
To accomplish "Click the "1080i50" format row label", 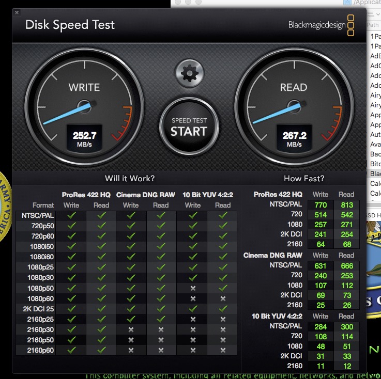I will (x=42, y=246).
